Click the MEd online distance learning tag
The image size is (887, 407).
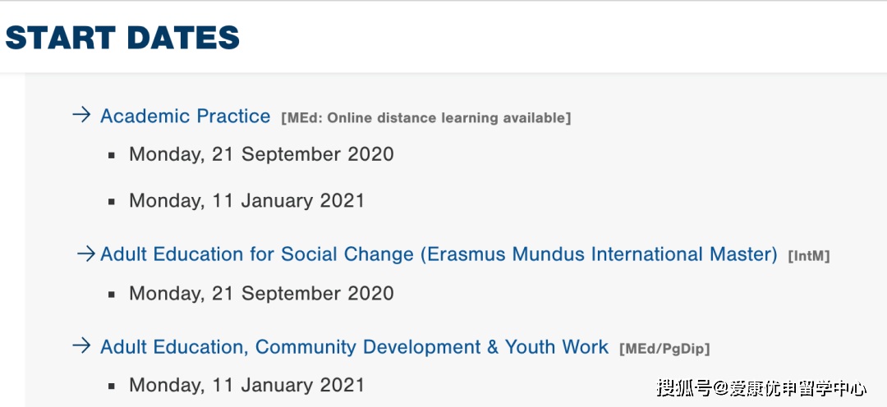point(425,118)
